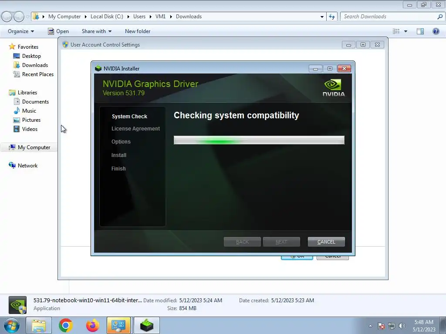
Task: Click the 531.79-notebook file name
Action: click(x=88, y=300)
